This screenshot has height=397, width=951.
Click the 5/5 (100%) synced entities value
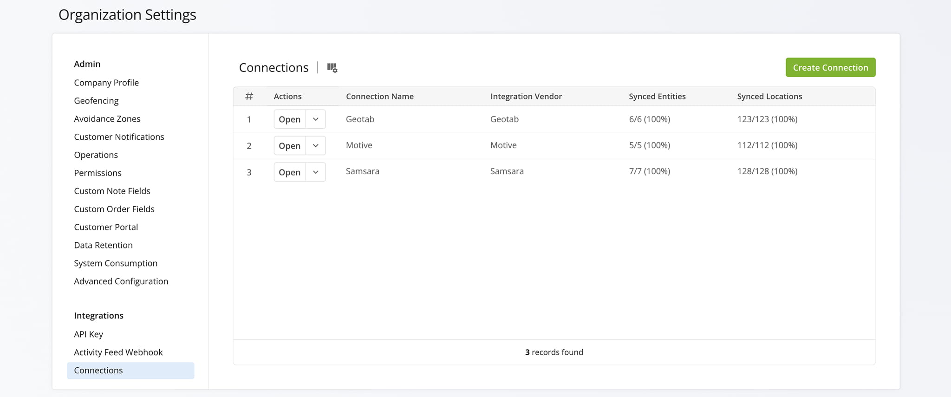pyautogui.click(x=649, y=145)
